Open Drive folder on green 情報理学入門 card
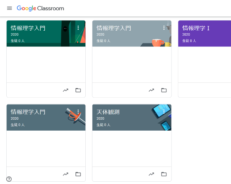The width and height of the screenshot is (231, 184). pos(78,90)
